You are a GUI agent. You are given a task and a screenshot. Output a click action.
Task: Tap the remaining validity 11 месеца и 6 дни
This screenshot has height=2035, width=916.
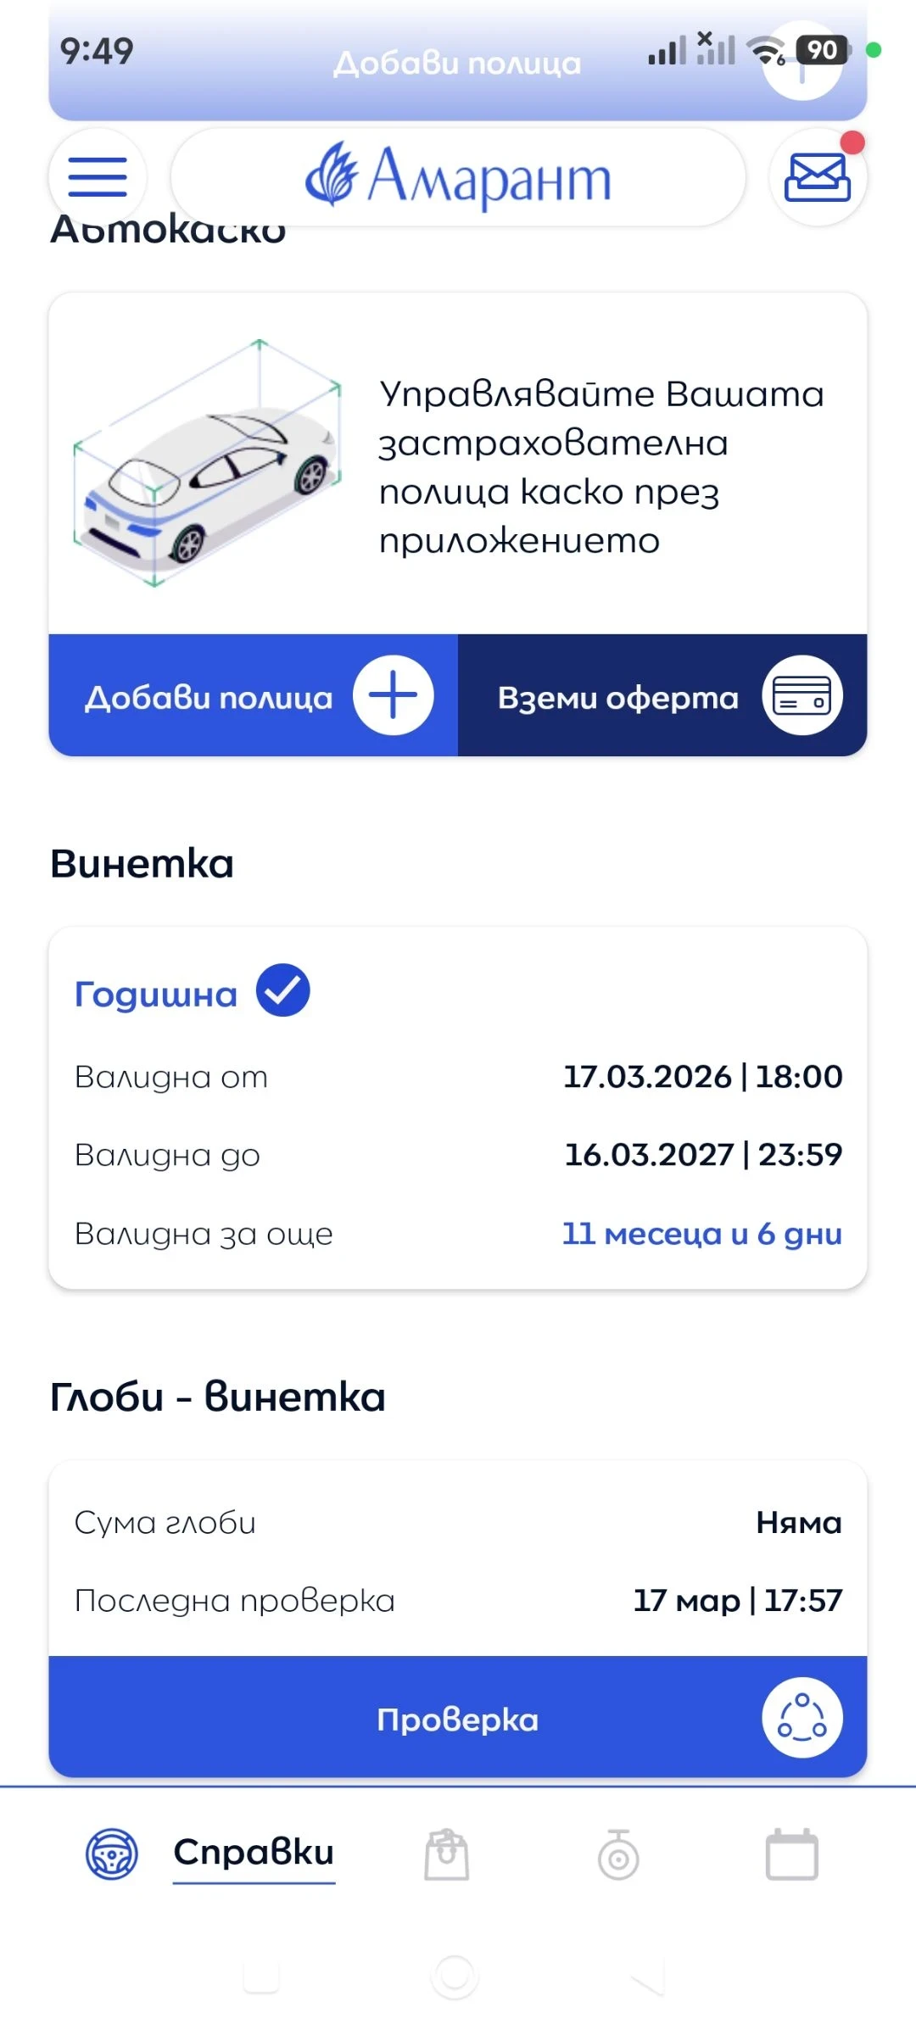[701, 1234]
